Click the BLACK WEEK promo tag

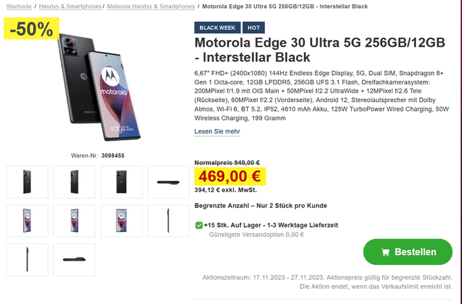tap(217, 28)
